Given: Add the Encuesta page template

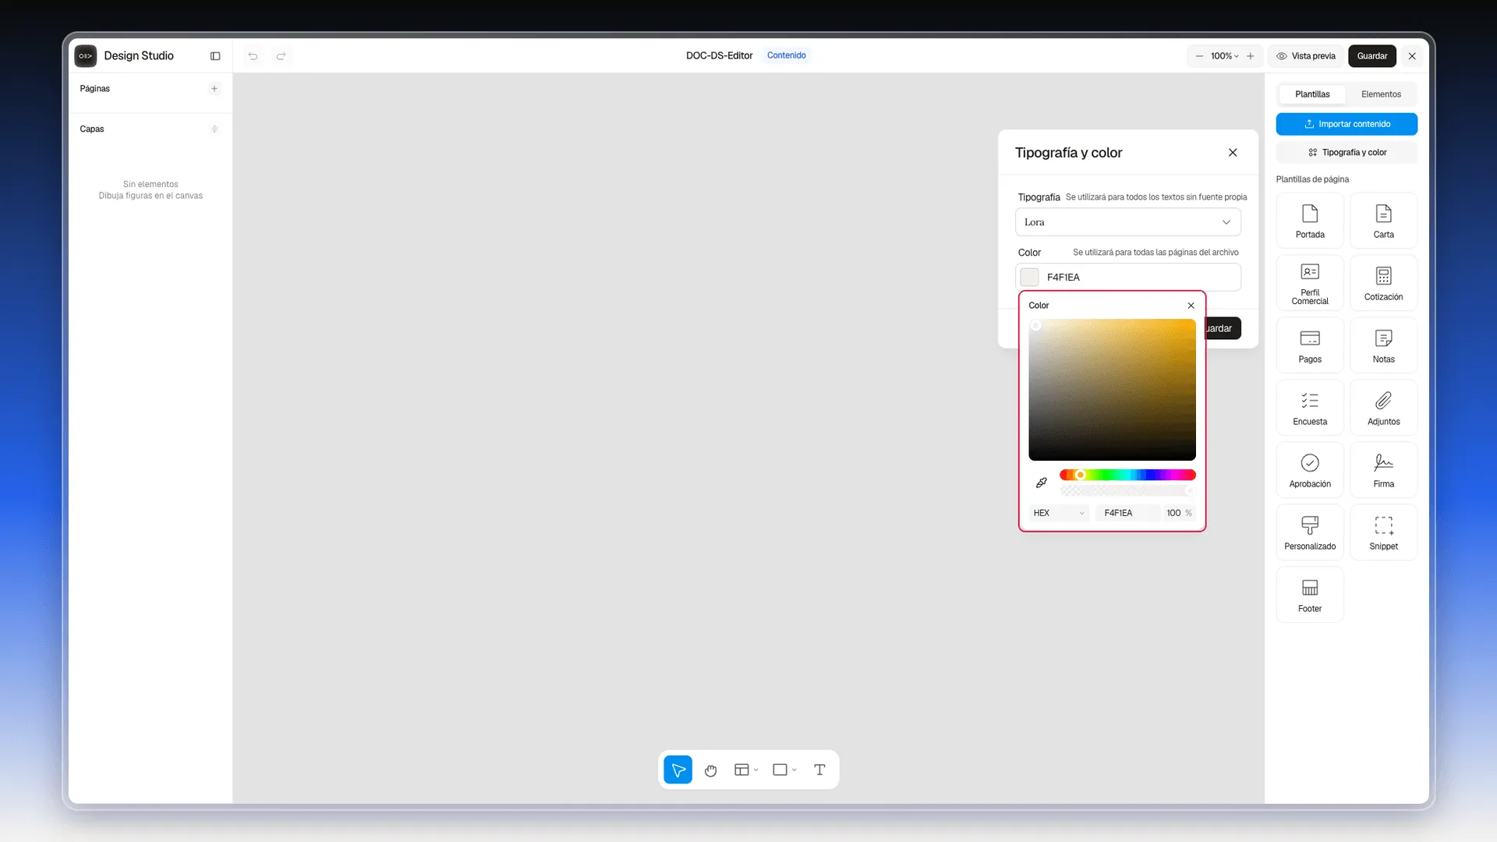Looking at the screenshot, I should (1310, 408).
